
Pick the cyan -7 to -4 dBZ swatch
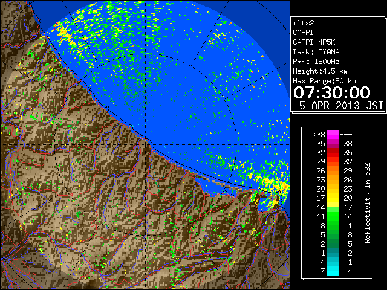click(333, 271)
